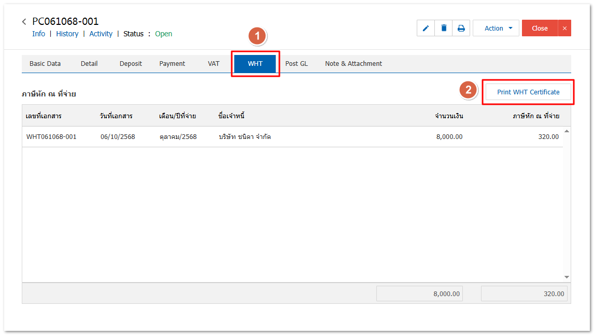
Task: Open the Info link
Action: 38,34
